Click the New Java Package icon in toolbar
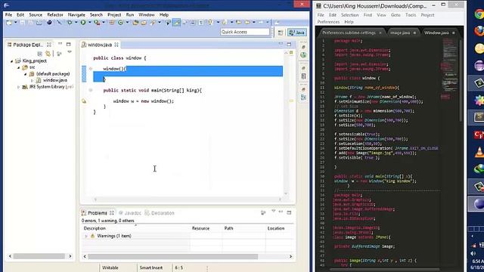 112,23
